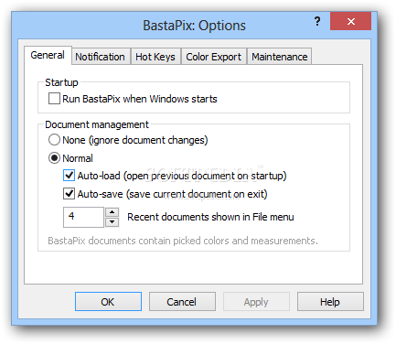Click the recent documents number field
The width and height of the screenshot is (396, 344).
point(83,217)
